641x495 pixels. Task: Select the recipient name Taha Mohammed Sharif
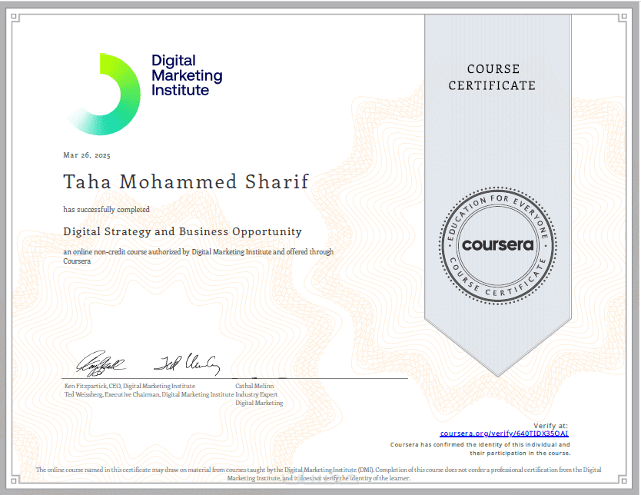point(186,181)
